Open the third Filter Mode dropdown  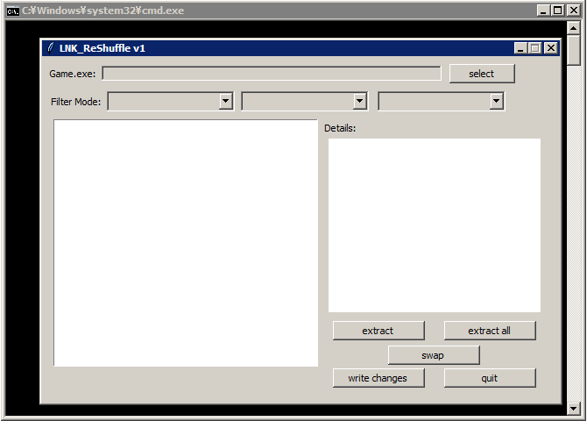tap(497, 102)
